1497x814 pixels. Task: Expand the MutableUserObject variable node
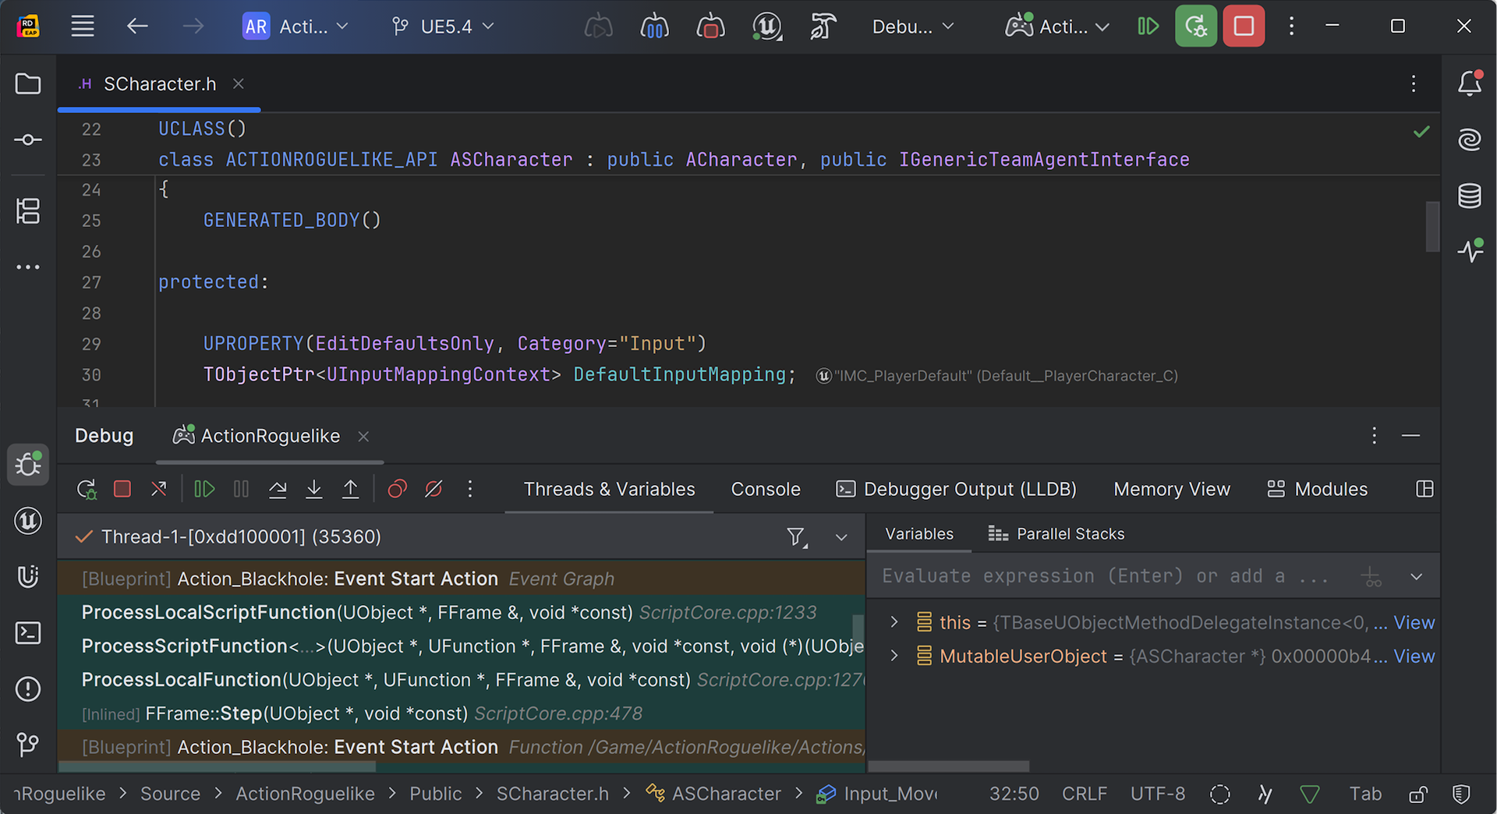[894, 657]
